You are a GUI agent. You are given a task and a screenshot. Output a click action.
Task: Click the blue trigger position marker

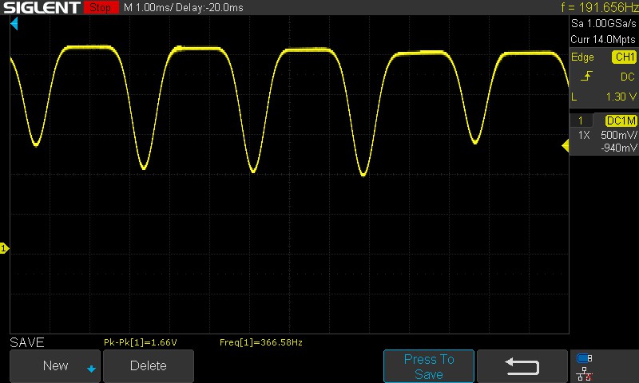click(14, 24)
